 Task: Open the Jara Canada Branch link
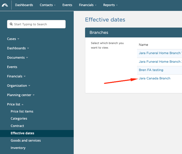(155, 78)
